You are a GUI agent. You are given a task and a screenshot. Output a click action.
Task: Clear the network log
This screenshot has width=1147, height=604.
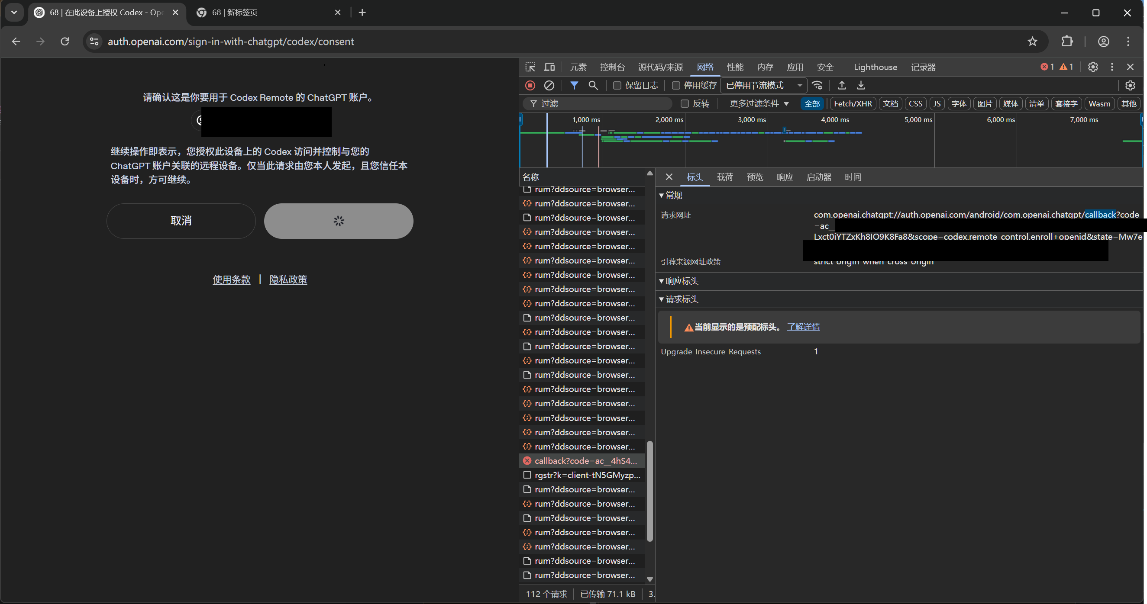(549, 85)
